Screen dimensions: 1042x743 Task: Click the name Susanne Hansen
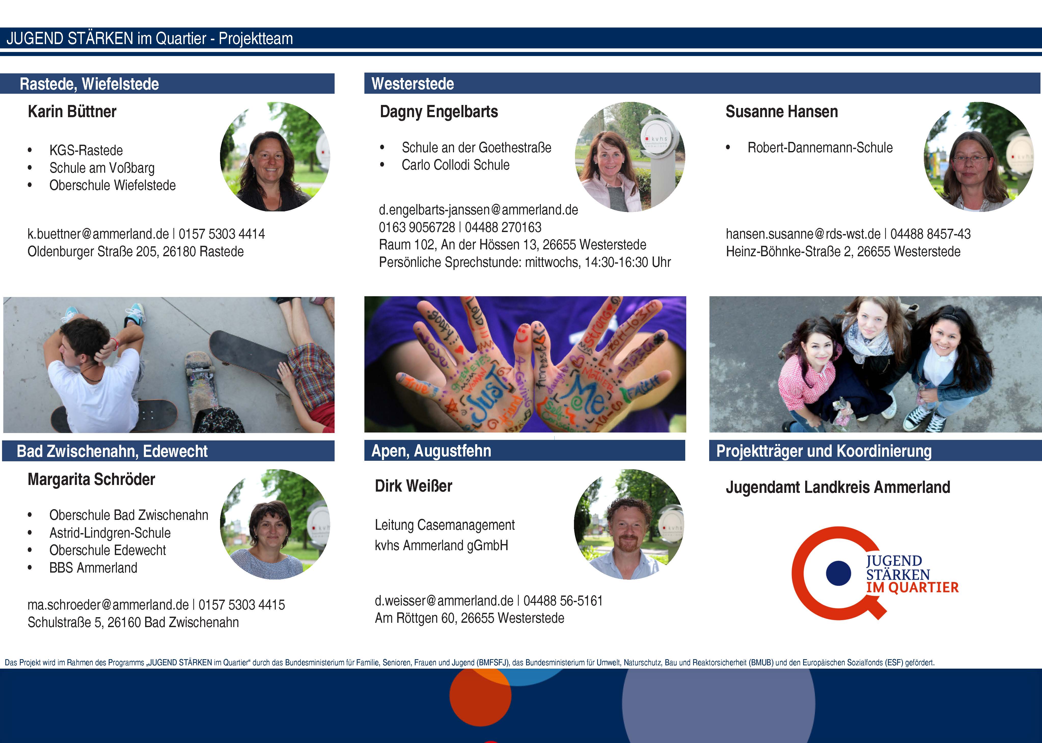(x=782, y=112)
